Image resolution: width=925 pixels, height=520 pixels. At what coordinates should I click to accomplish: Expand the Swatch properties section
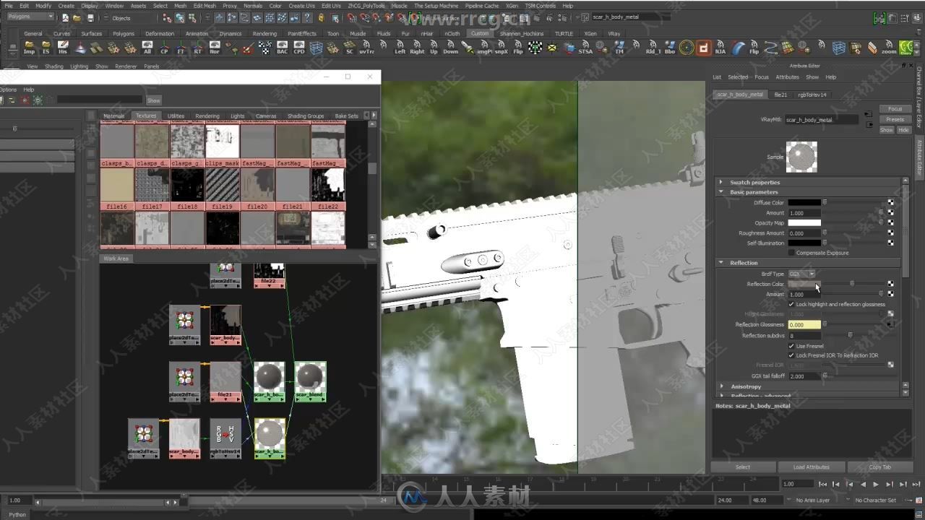[x=721, y=182]
